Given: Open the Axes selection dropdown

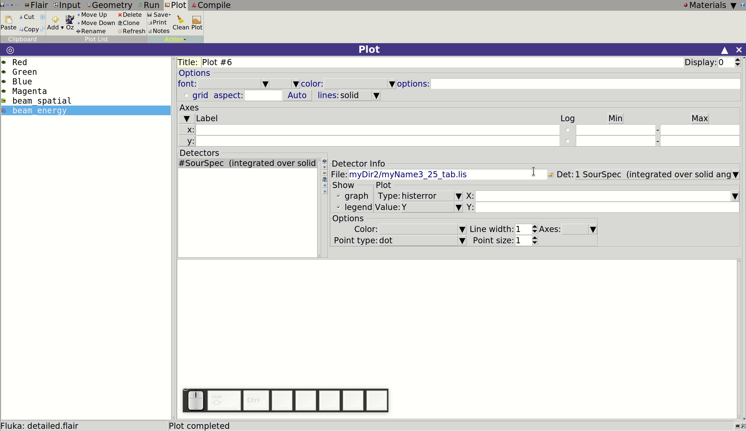Looking at the screenshot, I should coord(593,230).
